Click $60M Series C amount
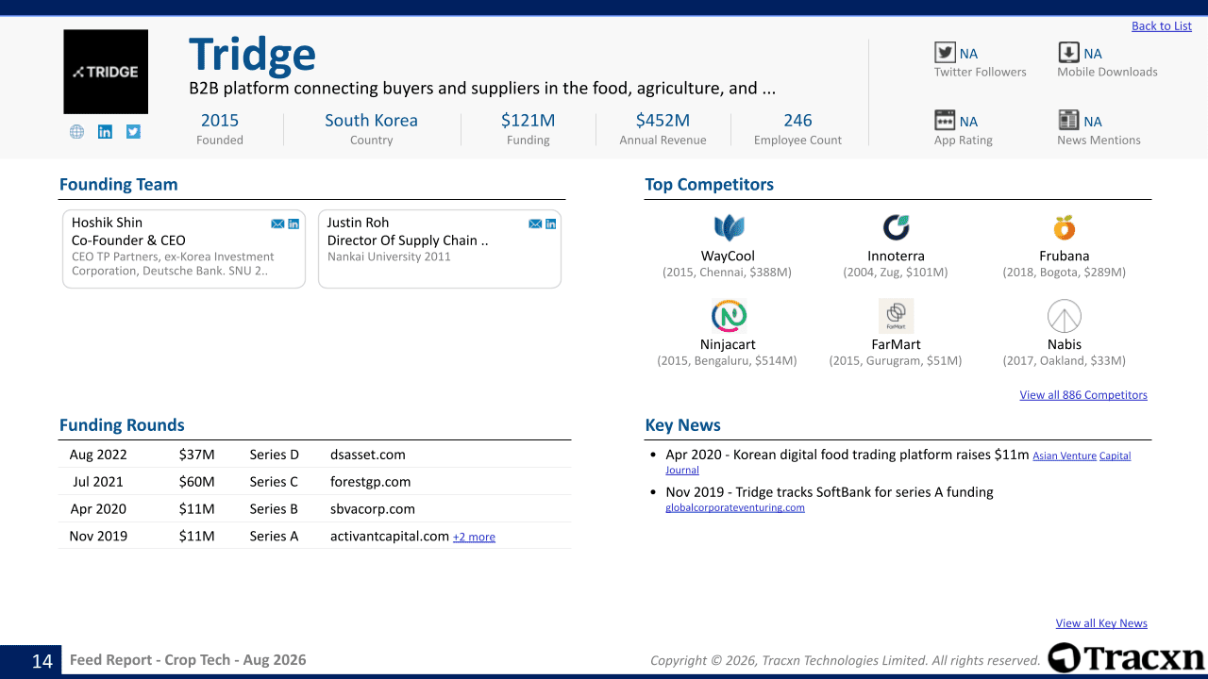1208x679 pixels. 196,482
